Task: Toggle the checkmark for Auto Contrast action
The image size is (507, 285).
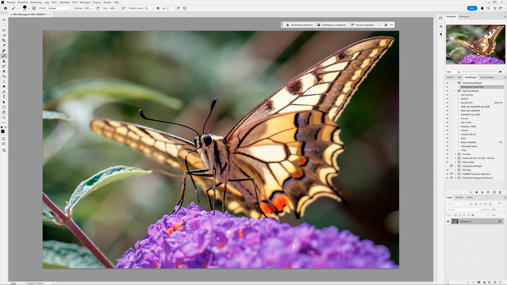Action: click(x=448, y=95)
